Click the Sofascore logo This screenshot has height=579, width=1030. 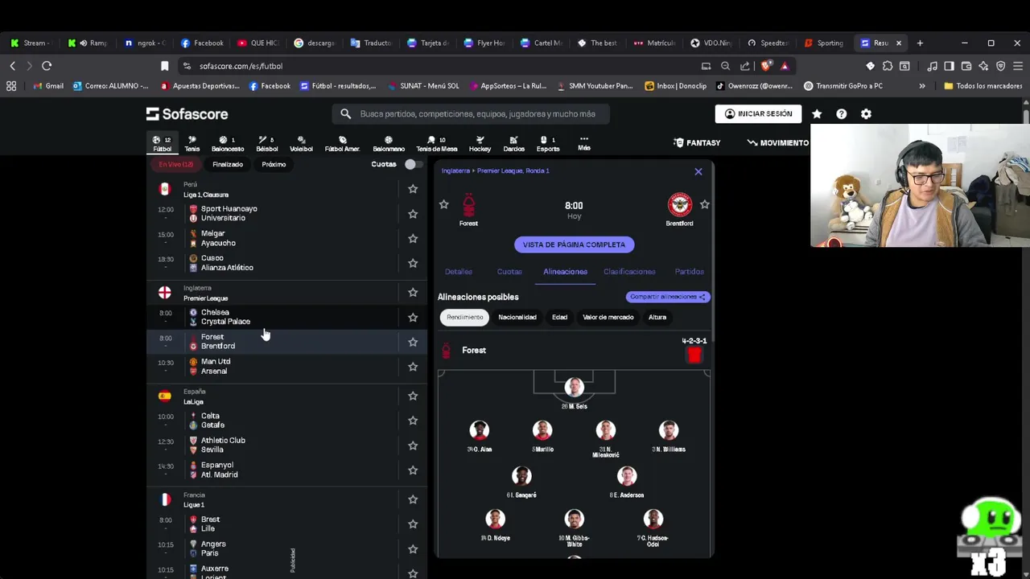[187, 114]
